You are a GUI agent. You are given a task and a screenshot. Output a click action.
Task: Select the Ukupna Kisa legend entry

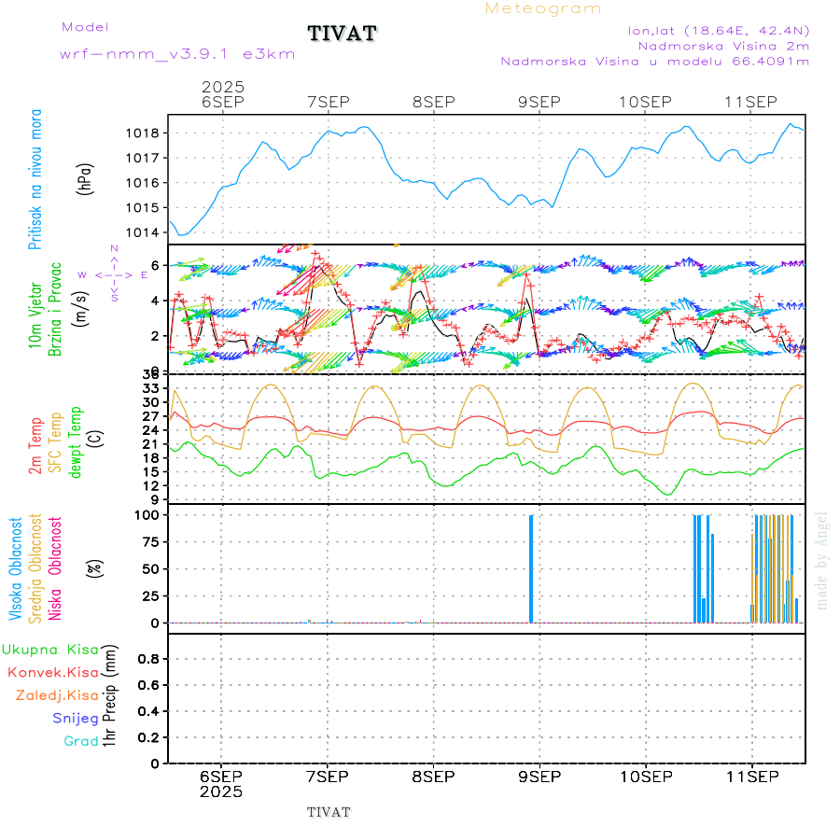pos(49,649)
